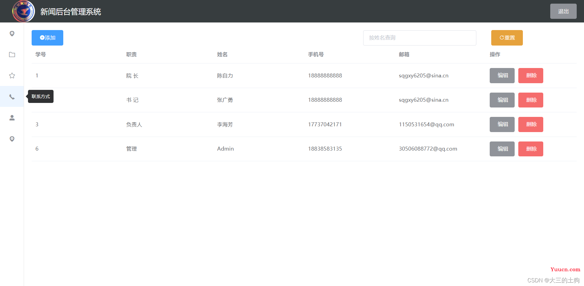
Task: Click the school logo in the header
Action: point(23,11)
